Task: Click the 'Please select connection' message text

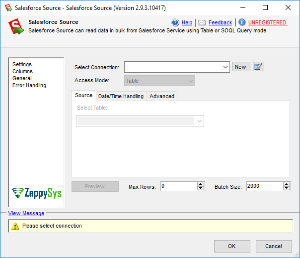Action: [x=52, y=226]
